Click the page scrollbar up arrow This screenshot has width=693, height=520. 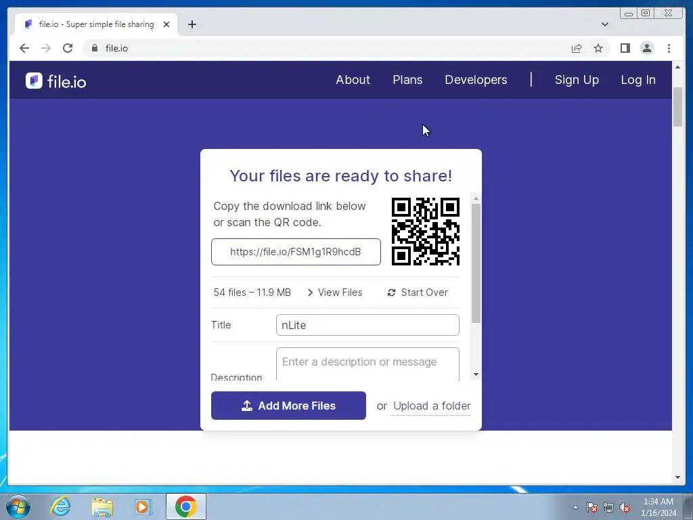677,67
